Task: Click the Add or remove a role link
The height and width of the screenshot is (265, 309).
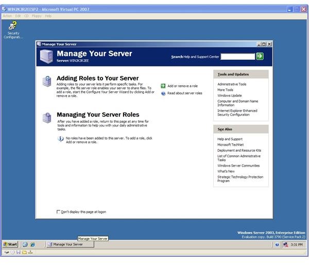Action: (182, 86)
